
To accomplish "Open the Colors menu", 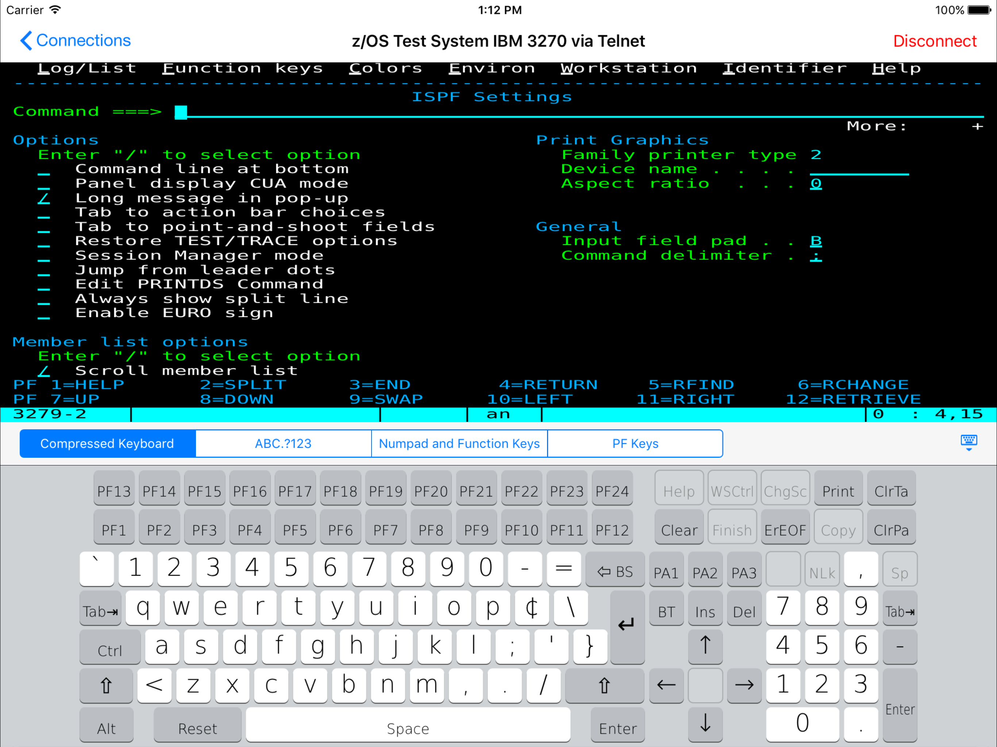I will point(386,69).
